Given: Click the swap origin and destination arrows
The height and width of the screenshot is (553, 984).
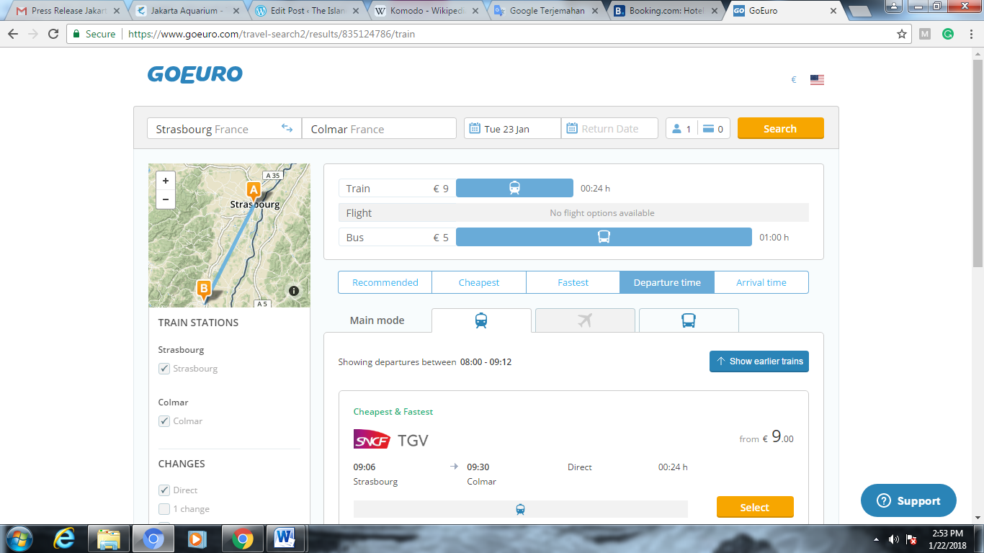Looking at the screenshot, I should [x=287, y=128].
